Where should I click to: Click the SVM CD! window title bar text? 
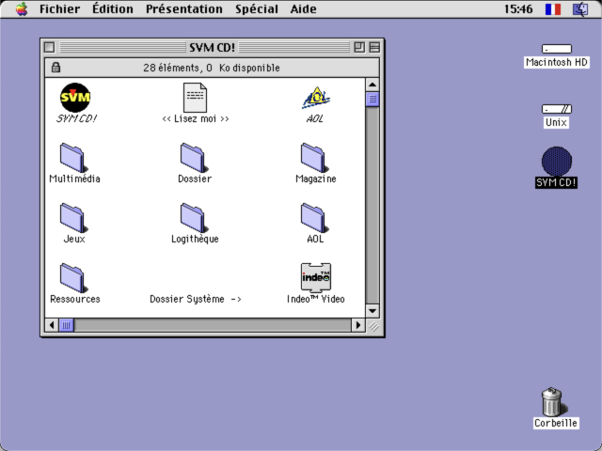212,47
